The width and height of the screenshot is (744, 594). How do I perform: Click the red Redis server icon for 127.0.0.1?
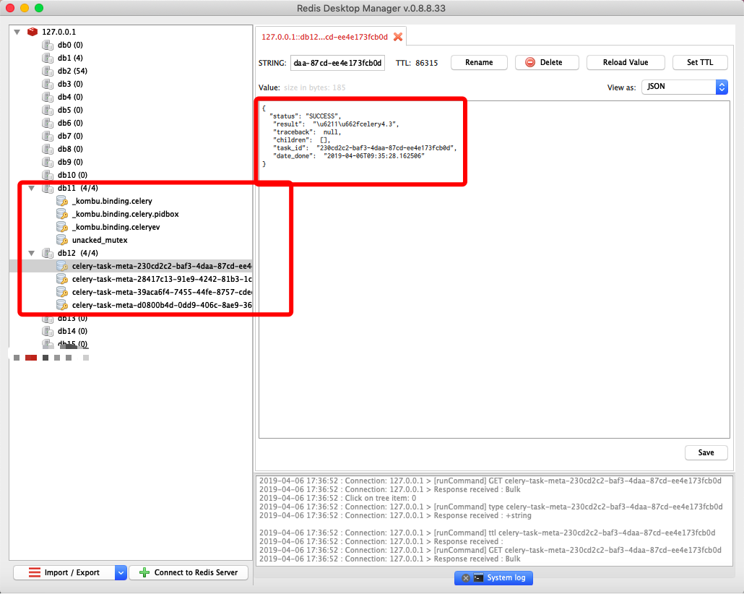click(33, 32)
